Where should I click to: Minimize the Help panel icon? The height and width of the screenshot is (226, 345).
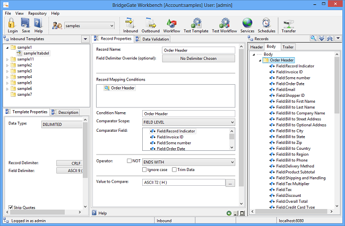(236, 213)
